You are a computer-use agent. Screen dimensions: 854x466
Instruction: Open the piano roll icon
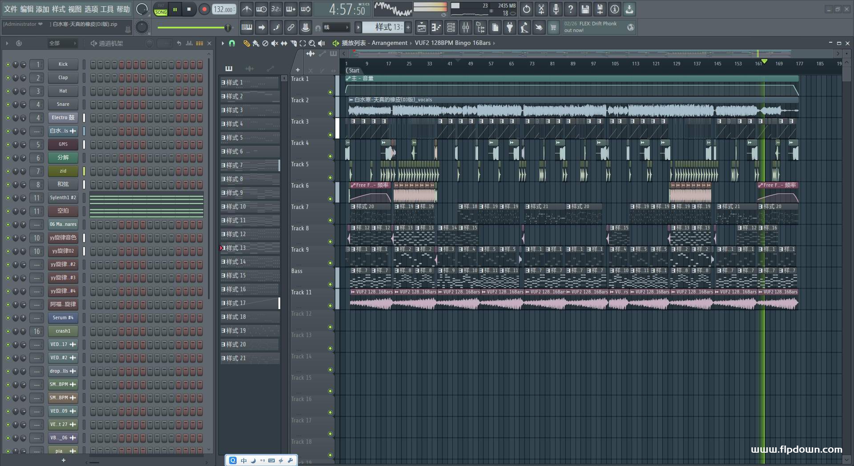pyautogui.click(x=436, y=28)
